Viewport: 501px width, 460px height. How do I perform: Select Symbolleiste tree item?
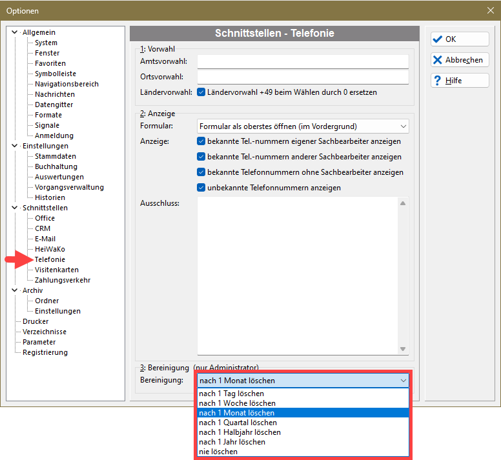[x=56, y=74]
